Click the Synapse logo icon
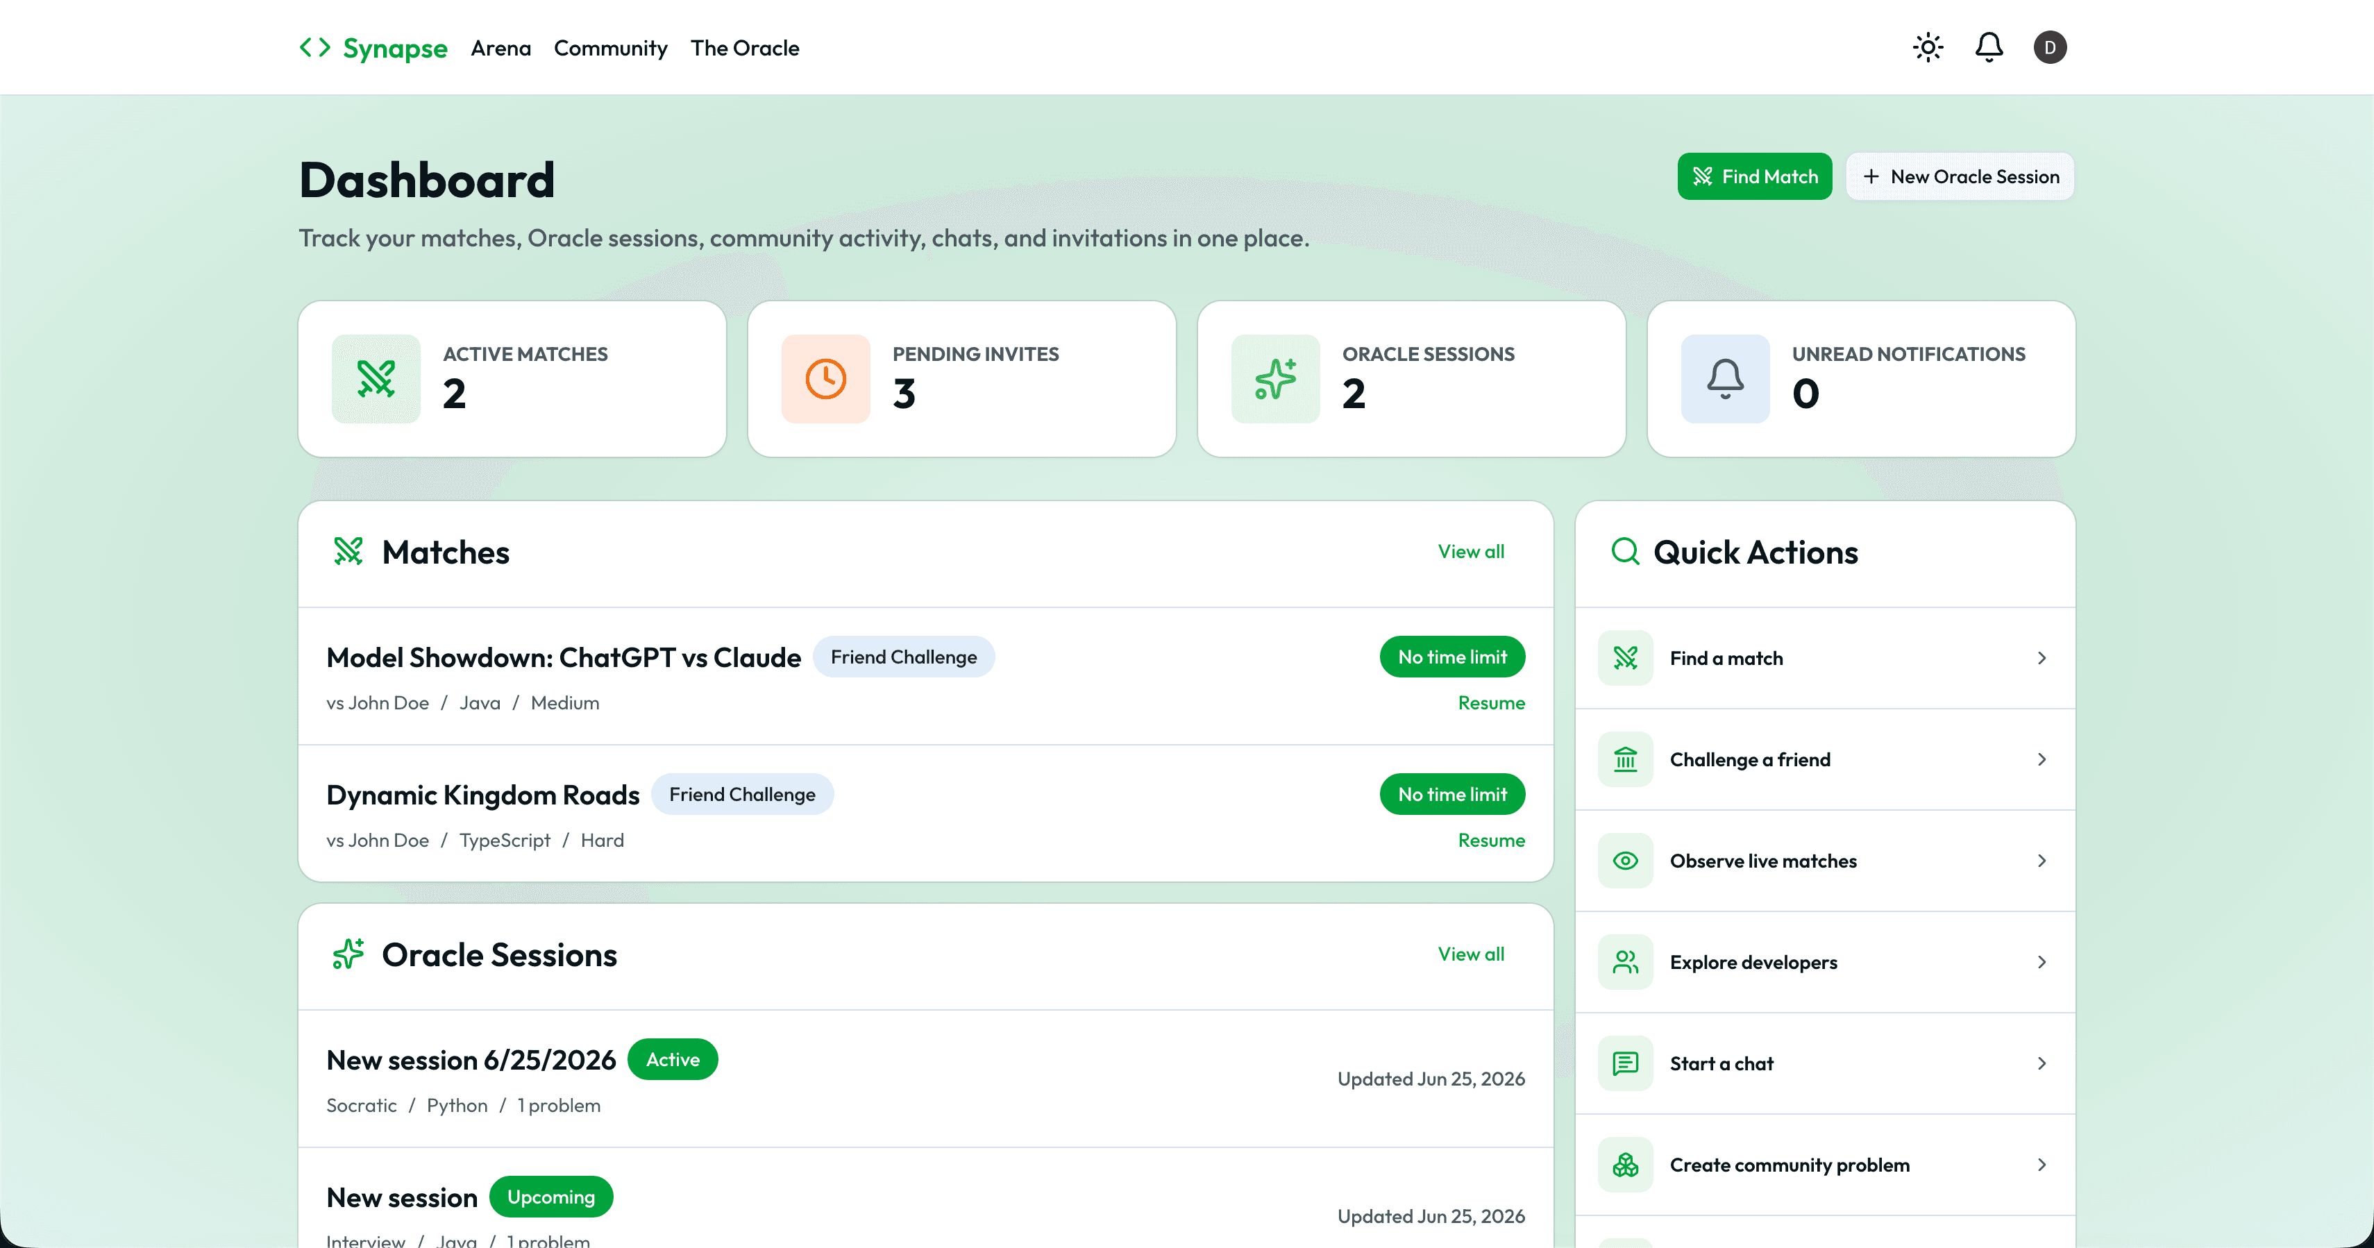Screen dimensions: 2374x1248 315,47
